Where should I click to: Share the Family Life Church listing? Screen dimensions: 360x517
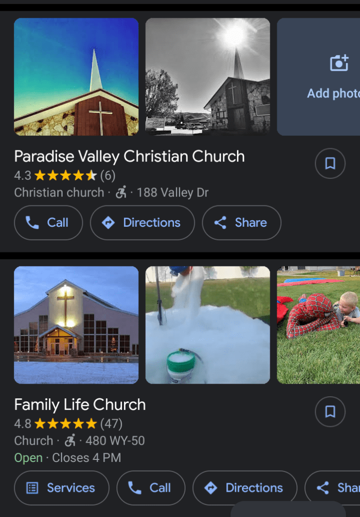point(336,488)
